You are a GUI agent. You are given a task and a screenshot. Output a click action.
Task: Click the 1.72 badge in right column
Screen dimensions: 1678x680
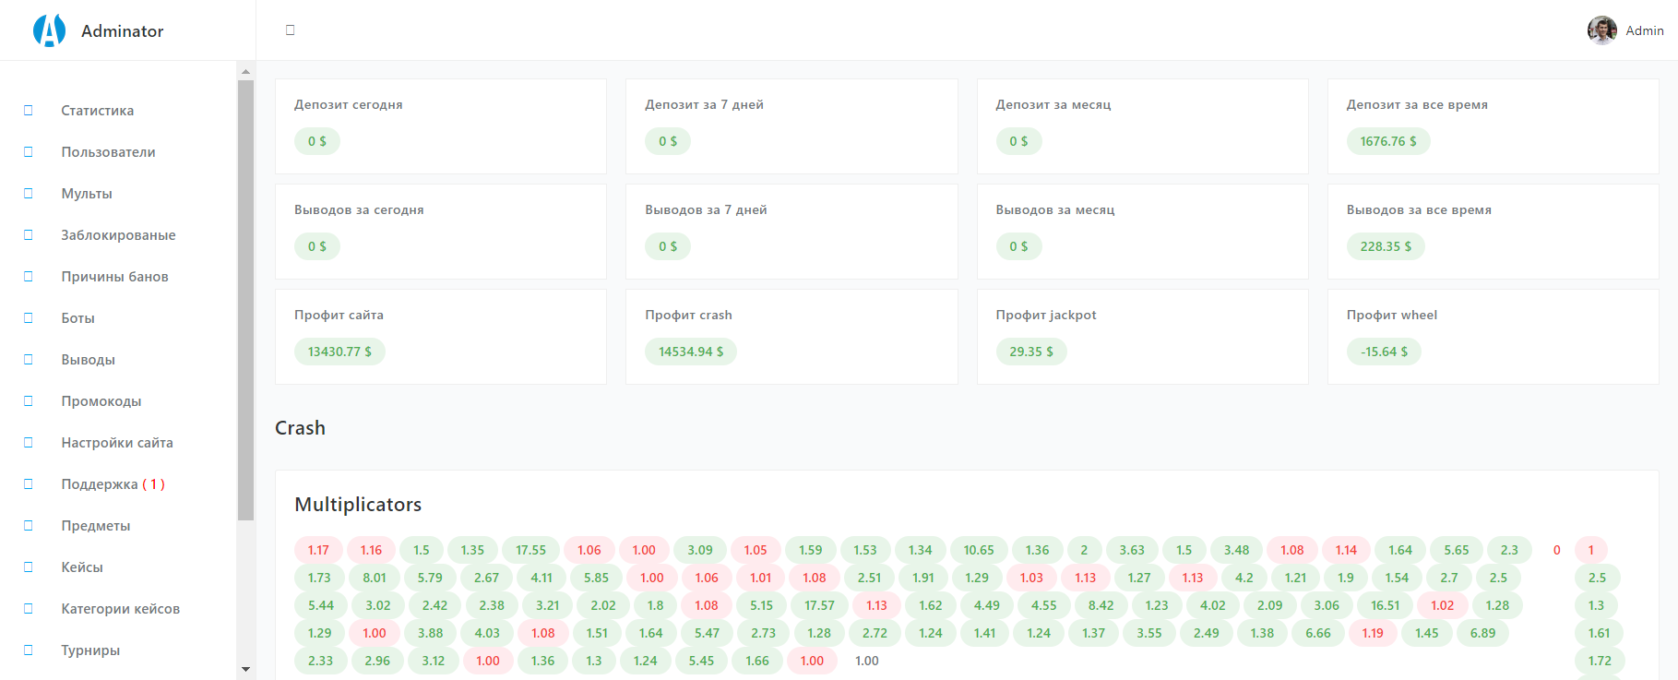click(1600, 661)
